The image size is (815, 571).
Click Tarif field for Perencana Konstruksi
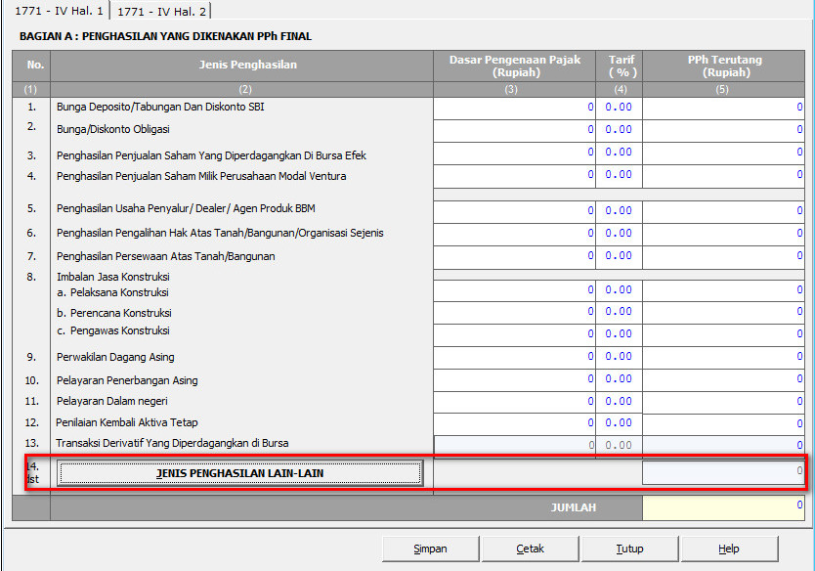coord(619,313)
